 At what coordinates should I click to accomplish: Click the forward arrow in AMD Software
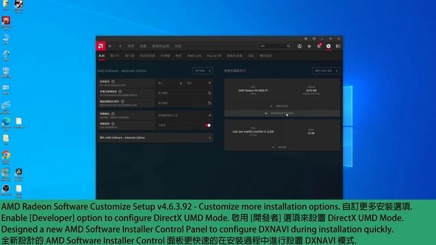120,46
